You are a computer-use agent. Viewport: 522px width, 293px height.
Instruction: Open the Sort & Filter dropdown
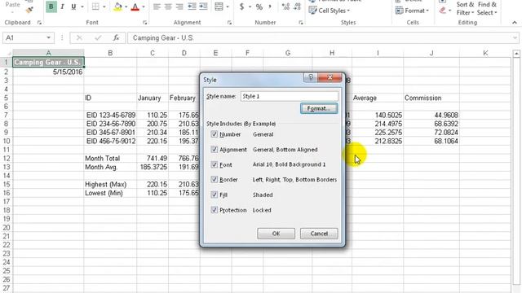[465, 8]
